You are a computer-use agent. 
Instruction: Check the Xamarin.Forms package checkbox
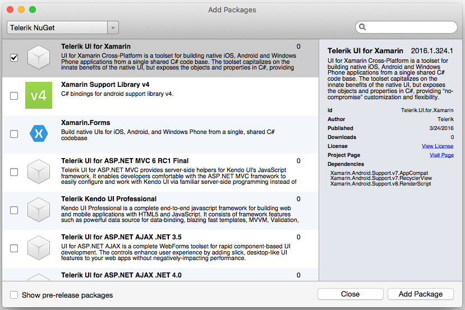(14, 134)
